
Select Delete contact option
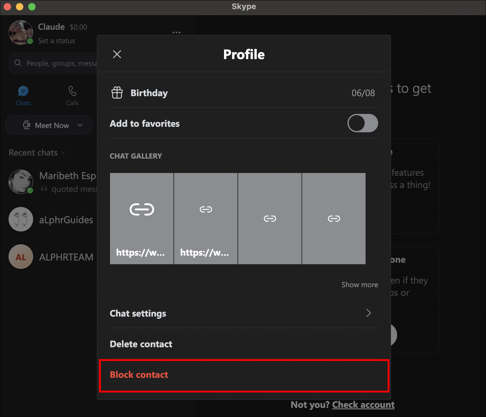(141, 344)
